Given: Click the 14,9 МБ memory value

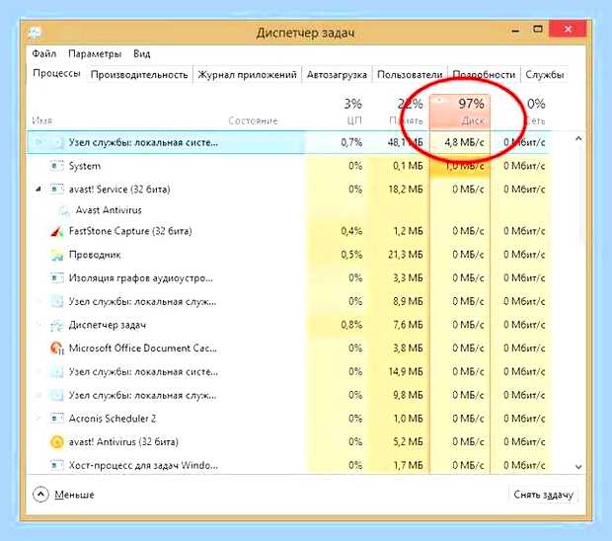Looking at the screenshot, I should (406, 371).
